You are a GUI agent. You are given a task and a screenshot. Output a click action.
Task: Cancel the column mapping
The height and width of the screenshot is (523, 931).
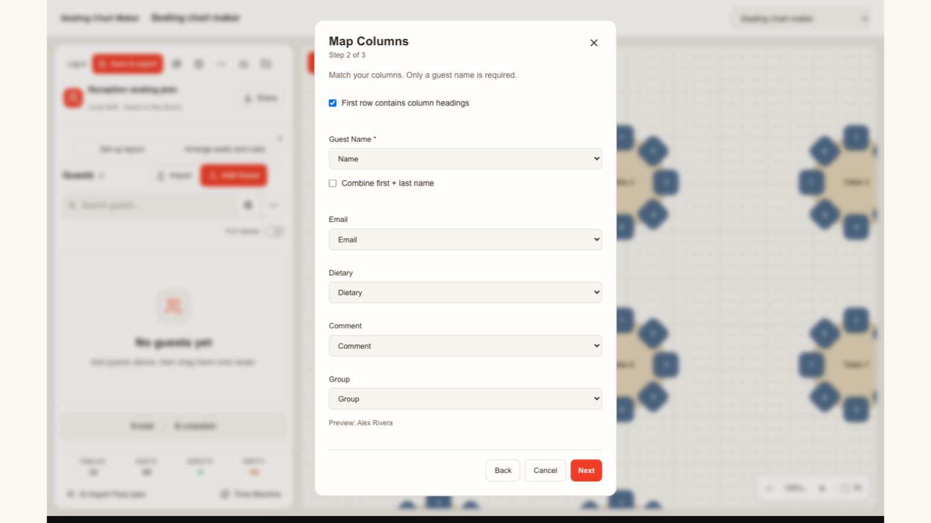coord(545,471)
